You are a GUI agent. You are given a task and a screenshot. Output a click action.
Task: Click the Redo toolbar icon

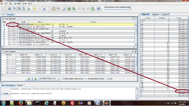tap(39, 9)
